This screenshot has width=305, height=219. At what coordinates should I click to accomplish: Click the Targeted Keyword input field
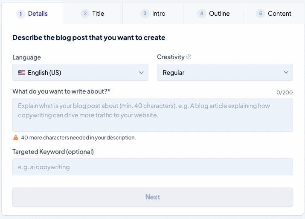pos(153,167)
